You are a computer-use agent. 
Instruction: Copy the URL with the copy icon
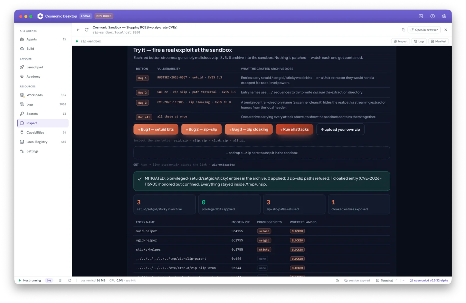coord(403,30)
